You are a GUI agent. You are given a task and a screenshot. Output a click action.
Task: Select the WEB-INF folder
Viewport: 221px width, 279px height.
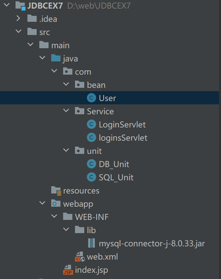click(92, 217)
